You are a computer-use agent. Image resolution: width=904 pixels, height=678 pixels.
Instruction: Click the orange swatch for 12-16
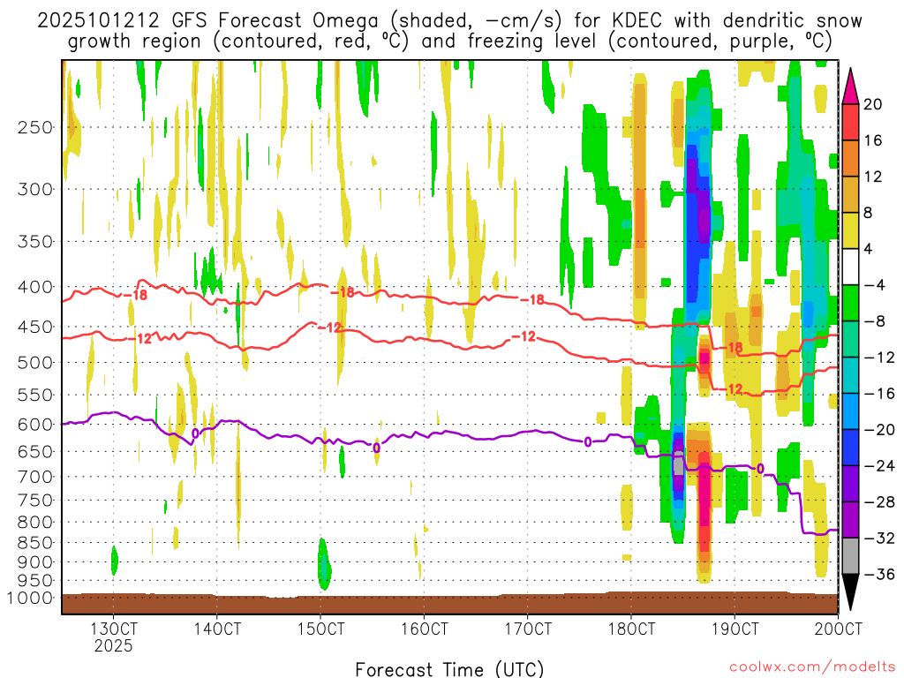[x=850, y=159]
